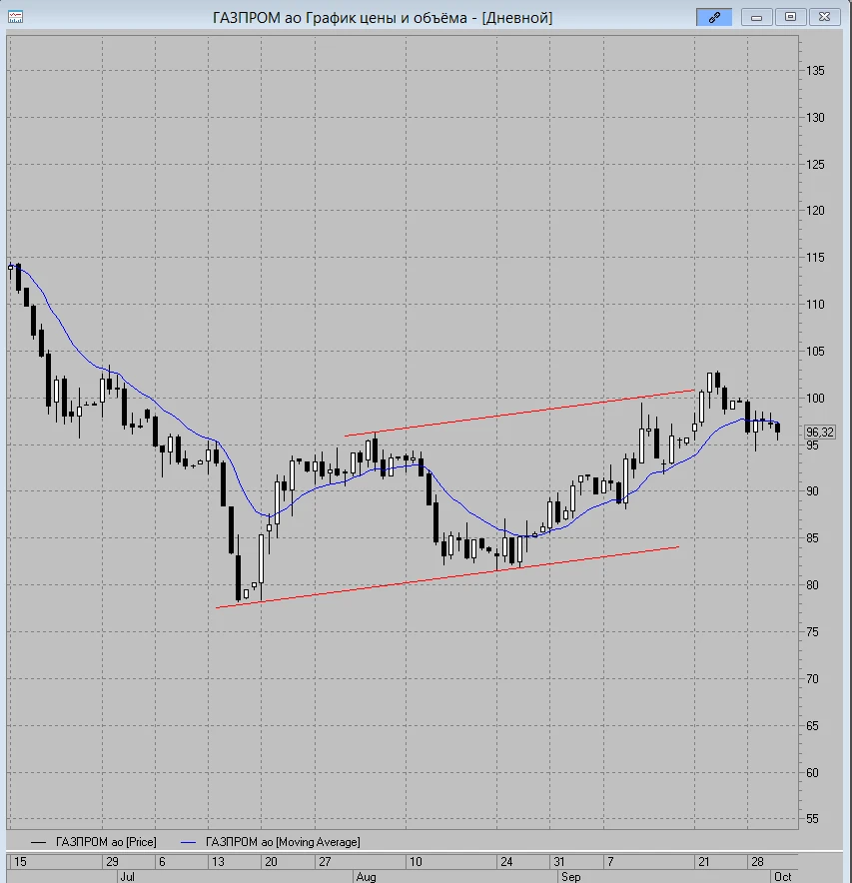Click the 55 price axis label

coord(812,819)
